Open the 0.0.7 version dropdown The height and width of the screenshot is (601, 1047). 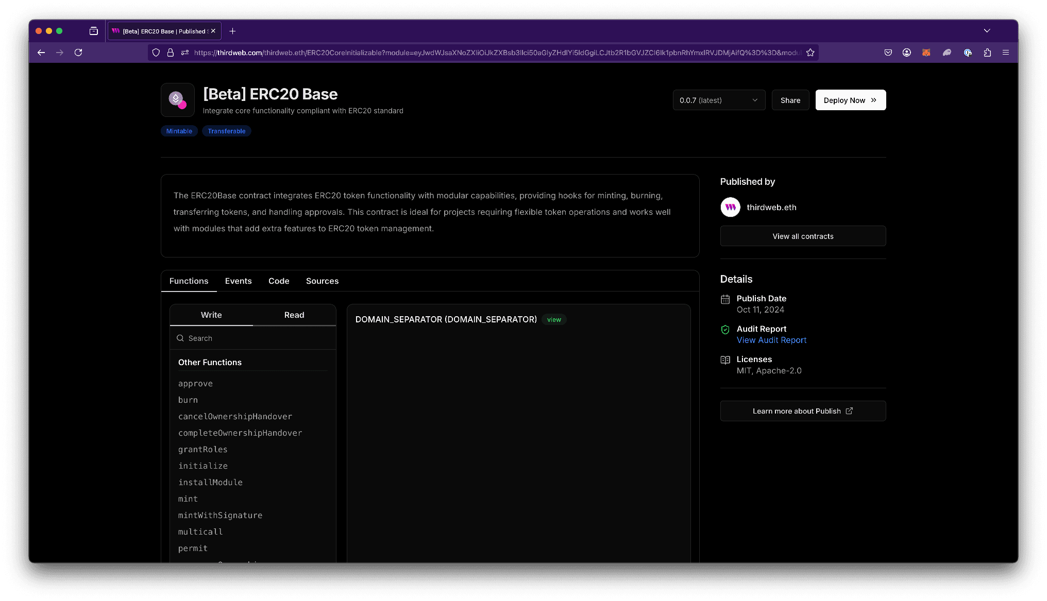pyautogui.click(x=719, y=100)
